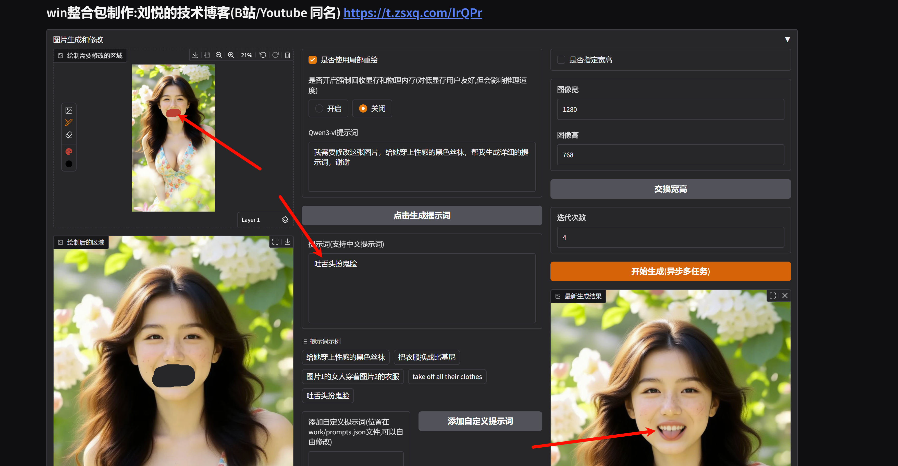Image resolution: width=898 pixels, height=466 pixels.
Task: Close the 最新生成结果 image
Action: pyautogui.click(x=785, y=296)
